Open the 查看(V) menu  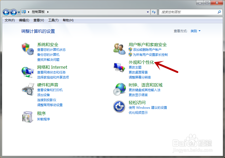pyautogui.click(x=39, y=20)
